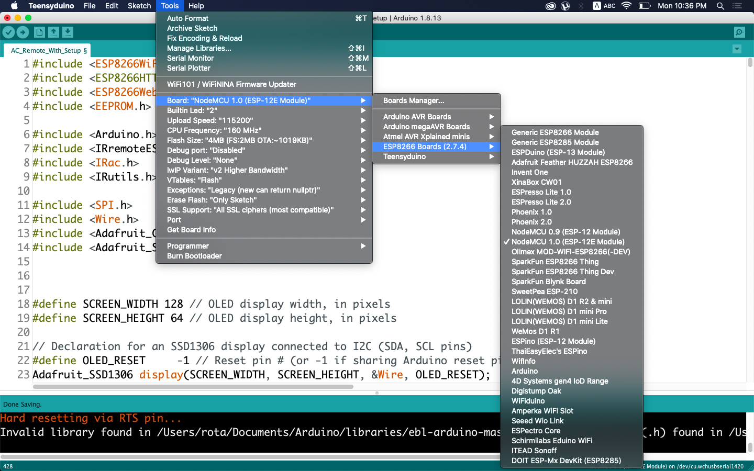Choose SparkFun ESP8266 Thing Dev board
This screenshot has height=471, width=754.
[572, 272]
